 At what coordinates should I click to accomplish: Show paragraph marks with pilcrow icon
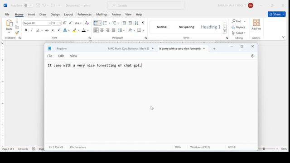tap(143, 23)
